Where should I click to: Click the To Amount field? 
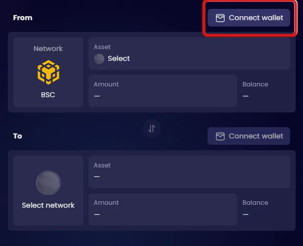click(163, 209)
